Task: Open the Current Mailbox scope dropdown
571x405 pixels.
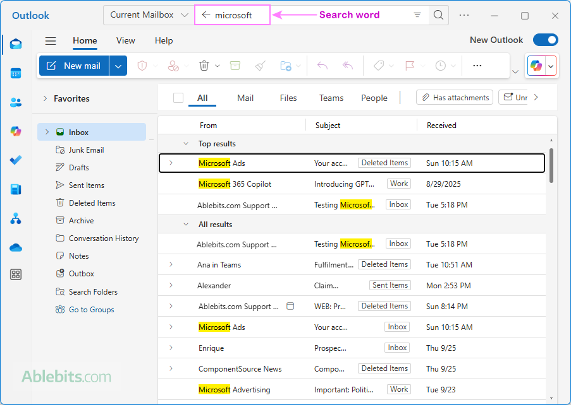Action: click(x=149, y=15)
